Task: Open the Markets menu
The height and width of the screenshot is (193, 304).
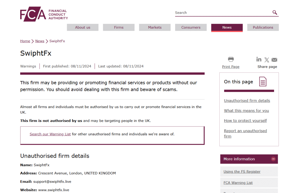Action: tap(155, 27)
